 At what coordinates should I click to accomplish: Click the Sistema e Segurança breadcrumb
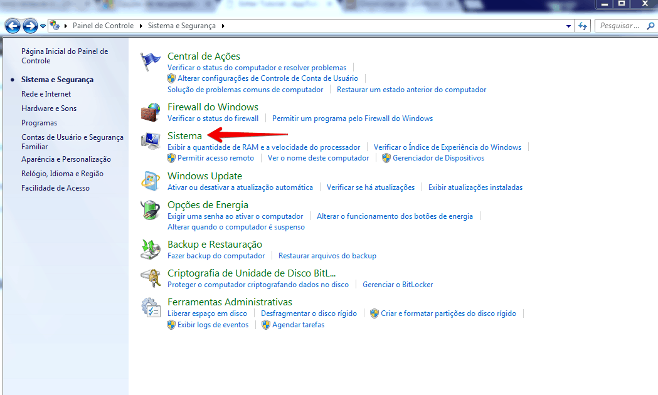coord(182,26)
